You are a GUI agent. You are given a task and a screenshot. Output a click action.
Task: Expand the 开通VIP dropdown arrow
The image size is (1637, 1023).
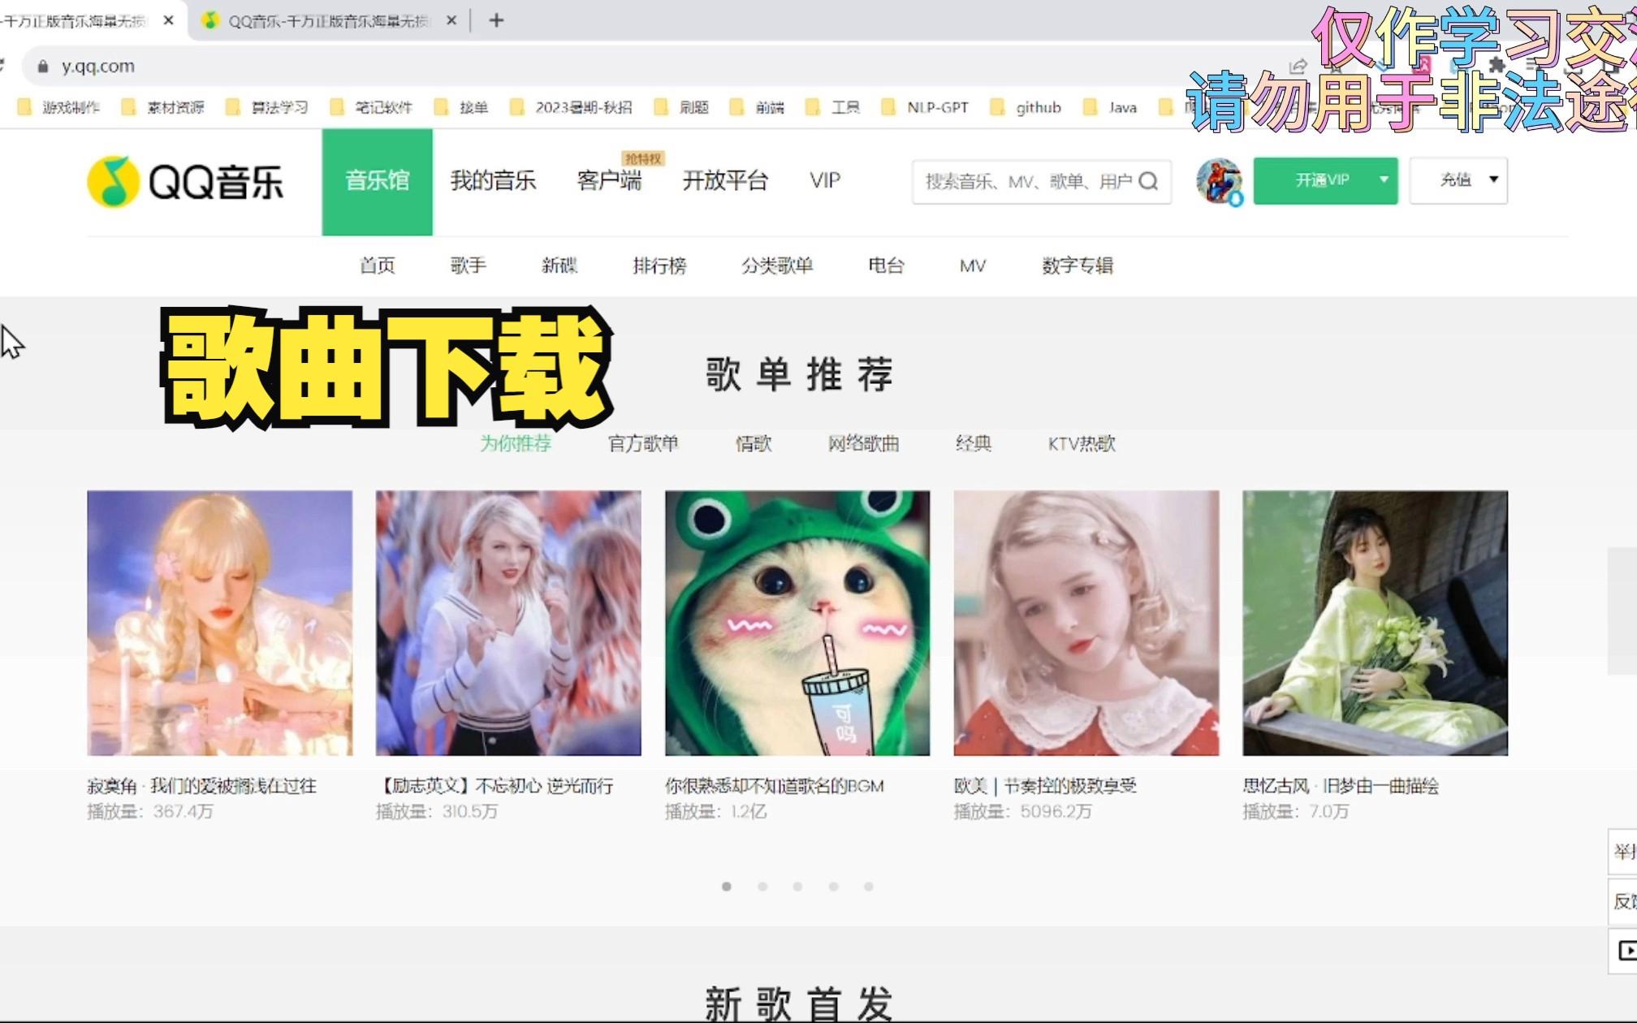tap(1383, 180)
